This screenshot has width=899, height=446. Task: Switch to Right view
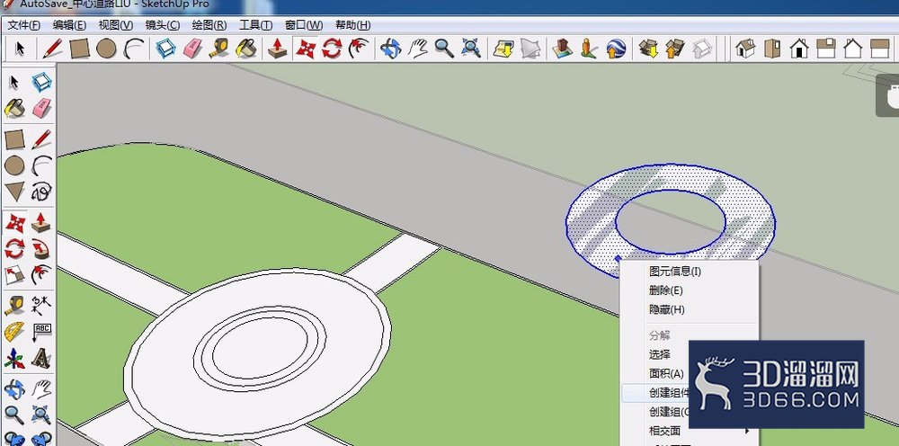tap(825, 49)
